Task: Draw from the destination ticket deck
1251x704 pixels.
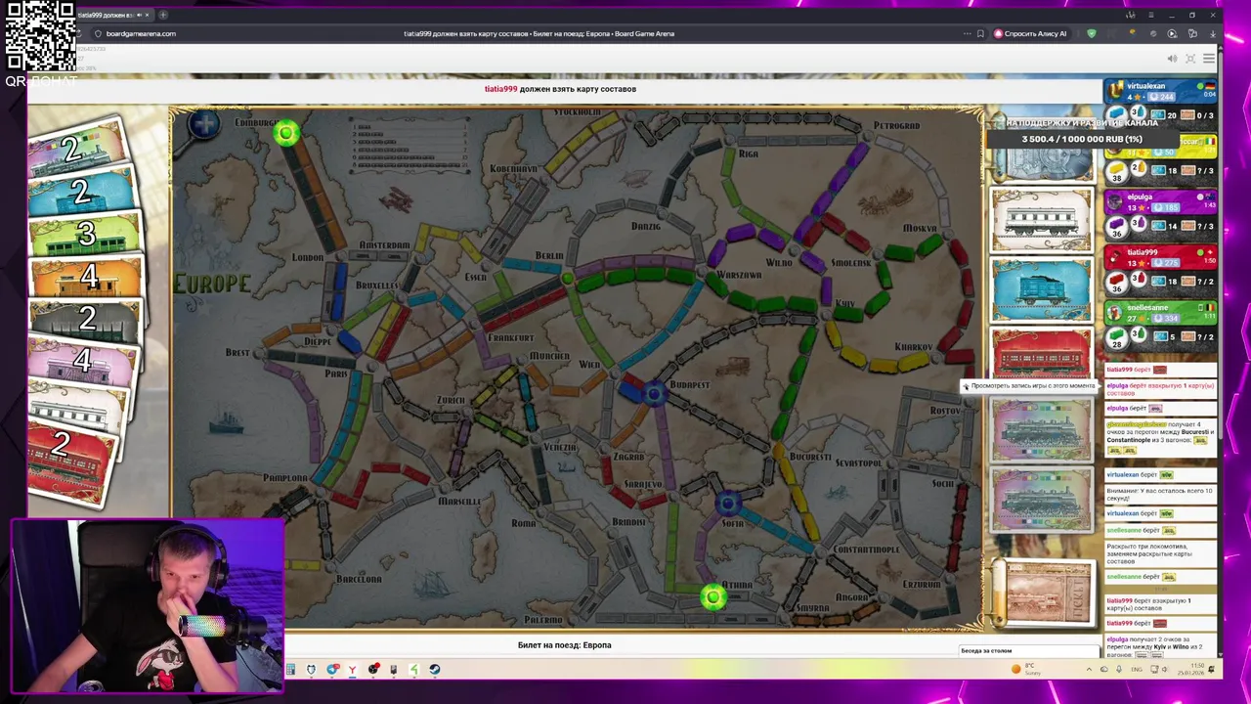Action: point(1042,593)
